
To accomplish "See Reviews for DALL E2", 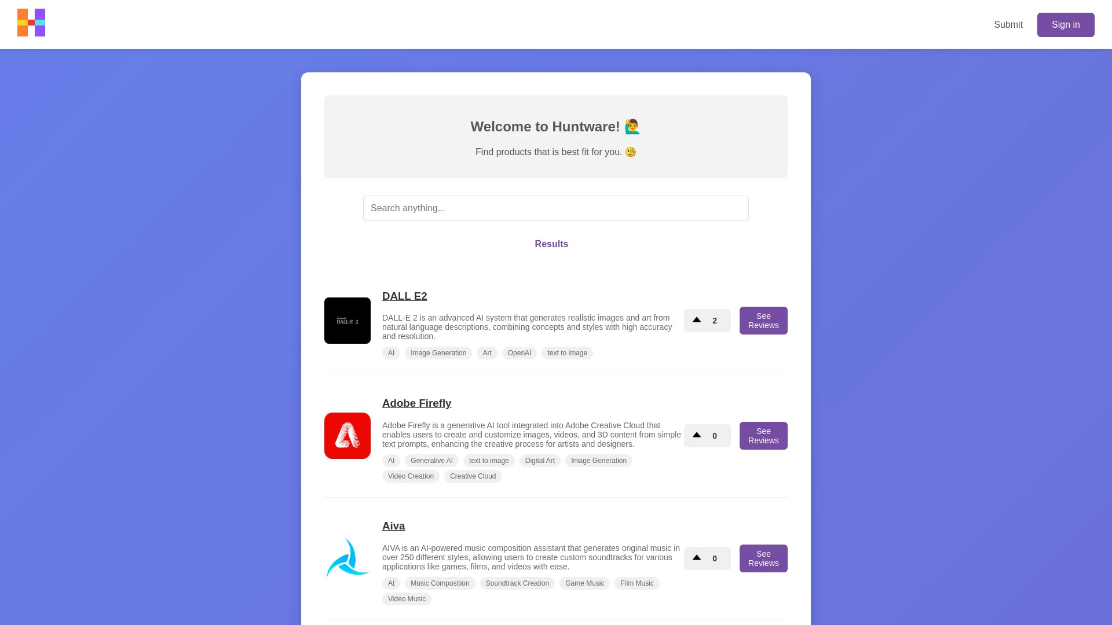I will pyautogui.click(x=763, y=321).
